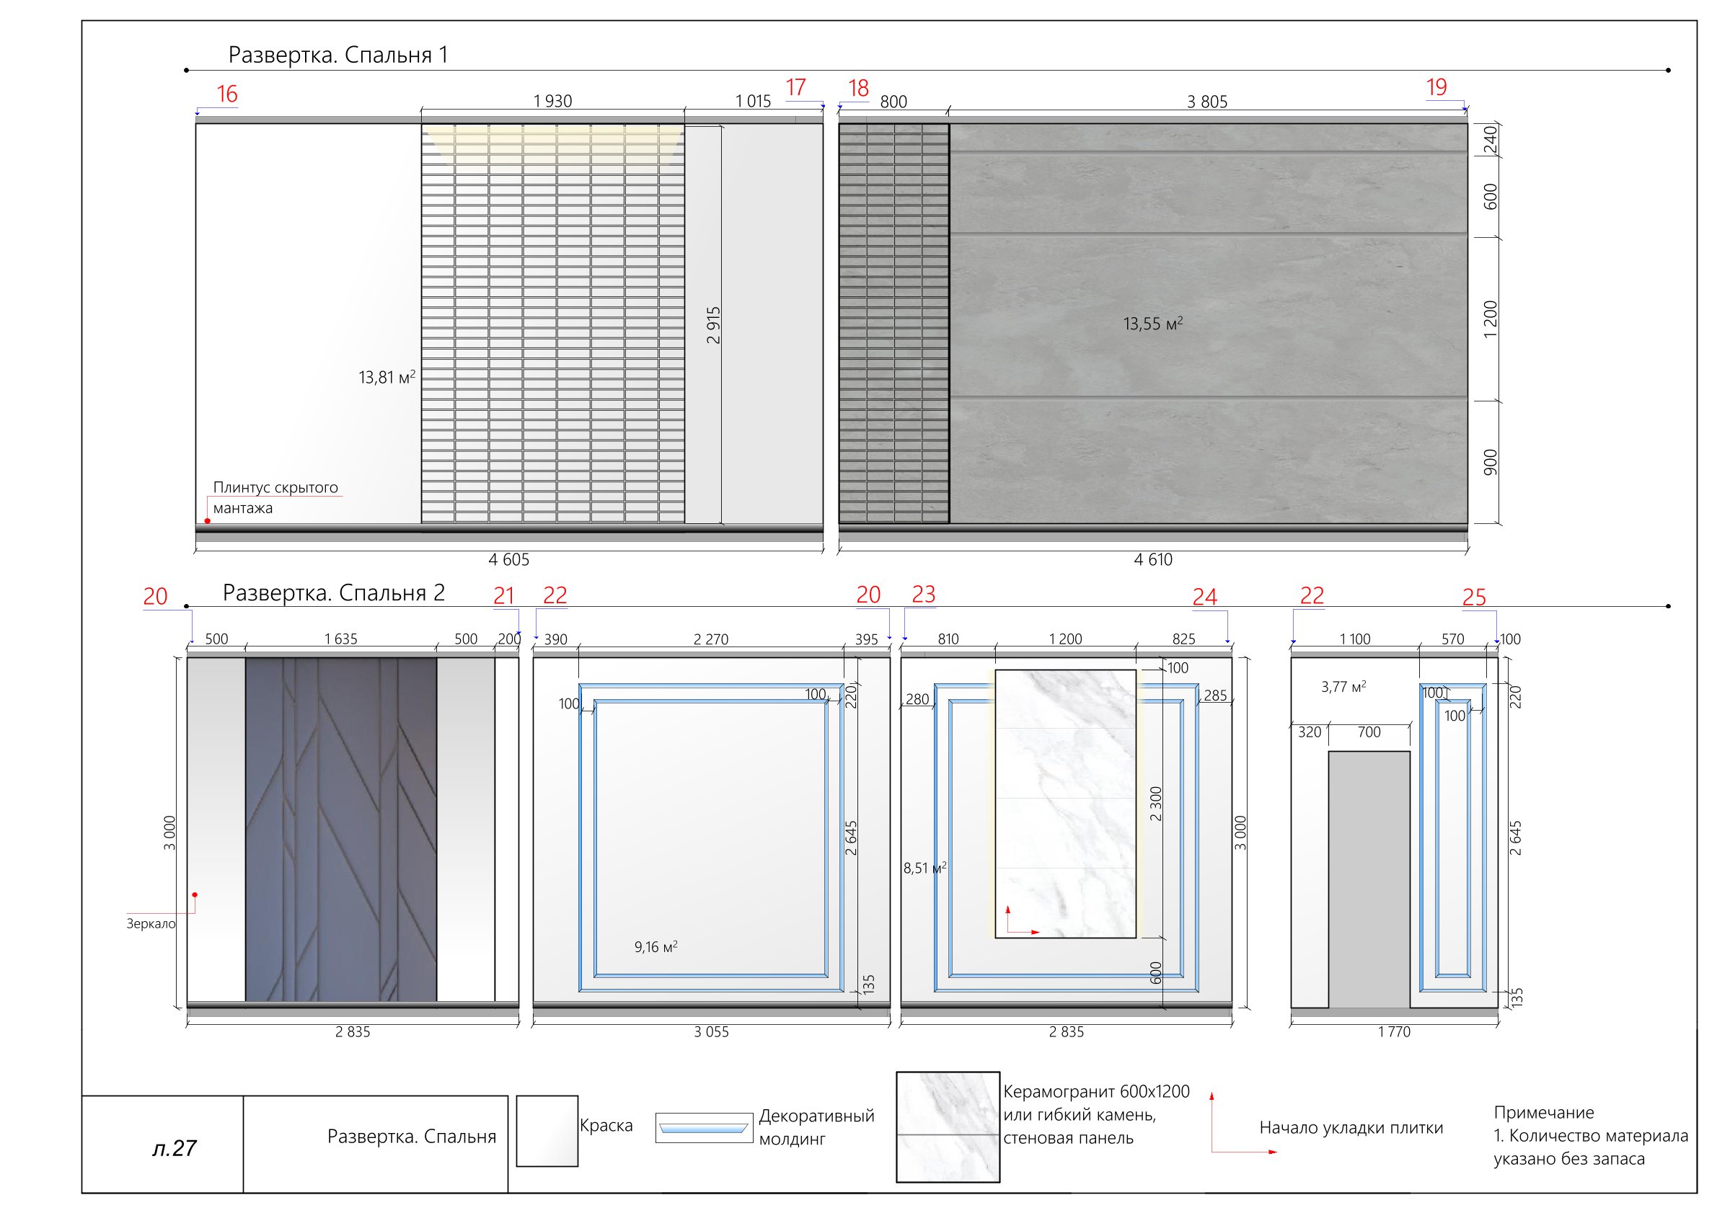1717x1213 pixels.
Task: Click the dark blue upholstered headboard panel
Action: tap(341, 830)
